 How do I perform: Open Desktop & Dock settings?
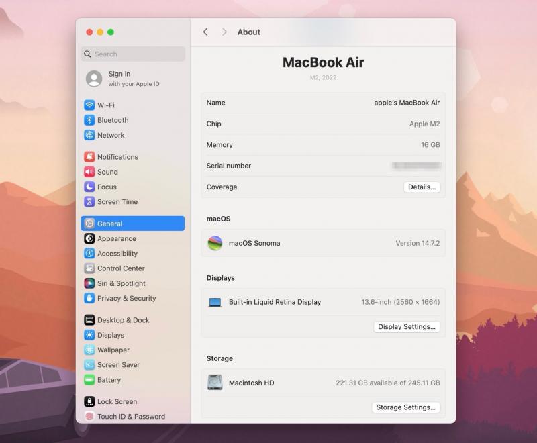[x=133, y=320]
